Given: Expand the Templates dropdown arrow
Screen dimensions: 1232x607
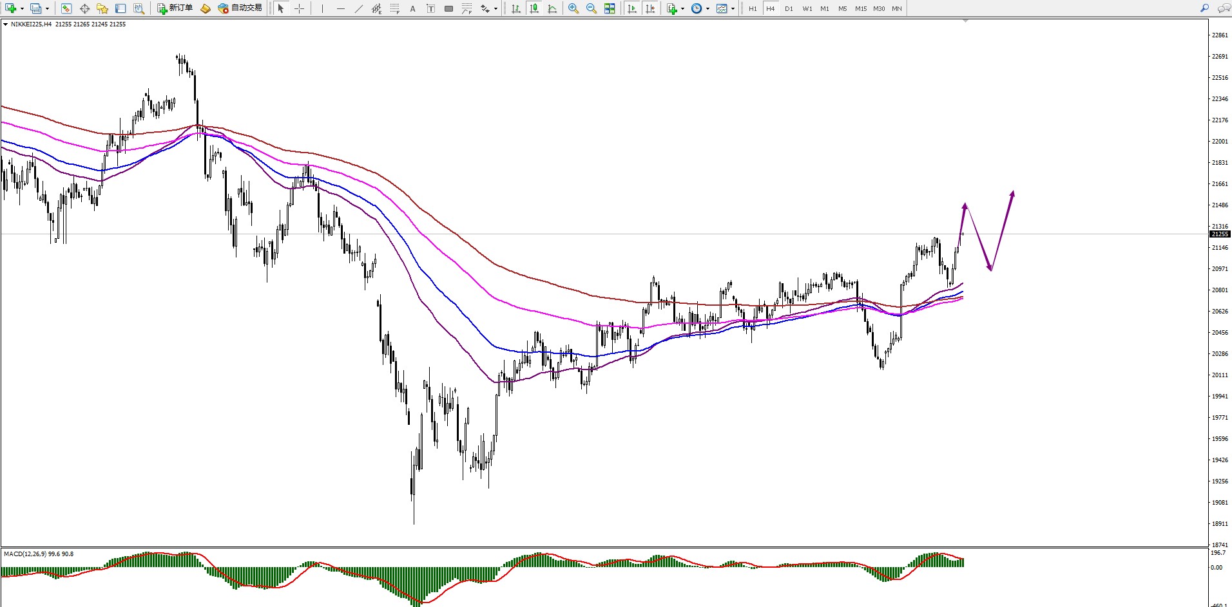Looking at the screenshot, I should 733,9.
